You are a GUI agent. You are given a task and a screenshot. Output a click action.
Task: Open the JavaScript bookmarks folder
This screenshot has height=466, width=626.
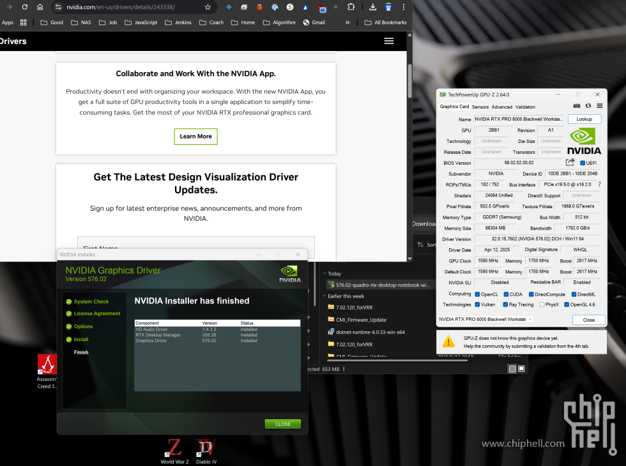coord(141,22)
